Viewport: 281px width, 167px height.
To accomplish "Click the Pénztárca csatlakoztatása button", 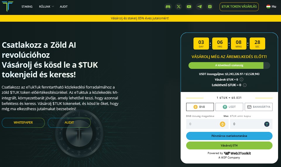I will tap(229, 136).
